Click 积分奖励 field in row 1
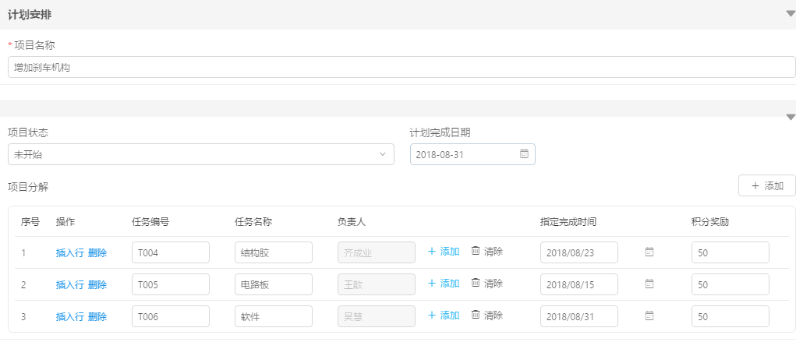The image size is (796, 342). point(730,252)
